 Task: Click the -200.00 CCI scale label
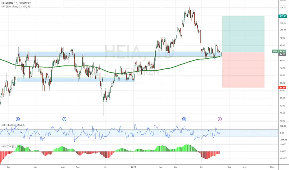click(x=283, y=140)
